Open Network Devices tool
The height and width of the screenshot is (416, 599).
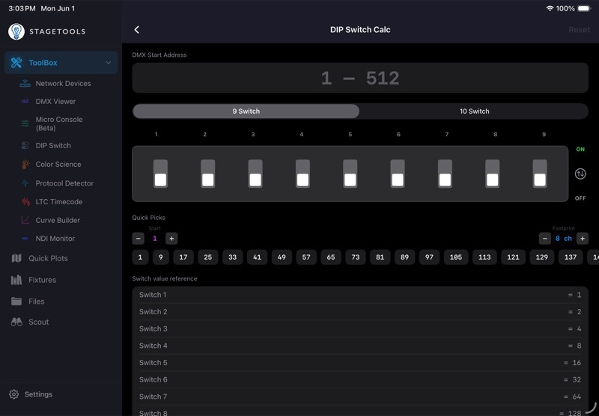63,84
